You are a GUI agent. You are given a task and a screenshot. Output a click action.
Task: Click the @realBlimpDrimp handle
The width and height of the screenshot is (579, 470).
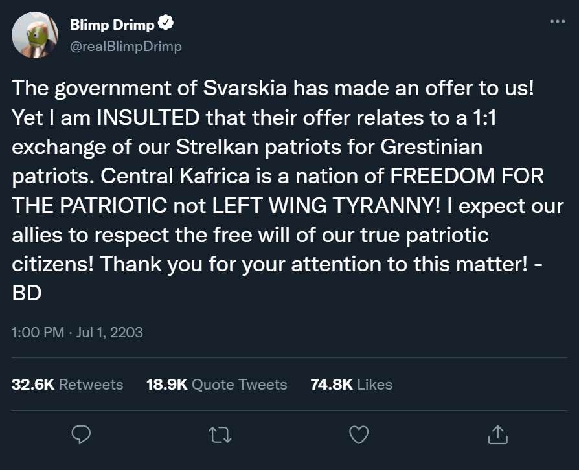(x=126, y=46)
